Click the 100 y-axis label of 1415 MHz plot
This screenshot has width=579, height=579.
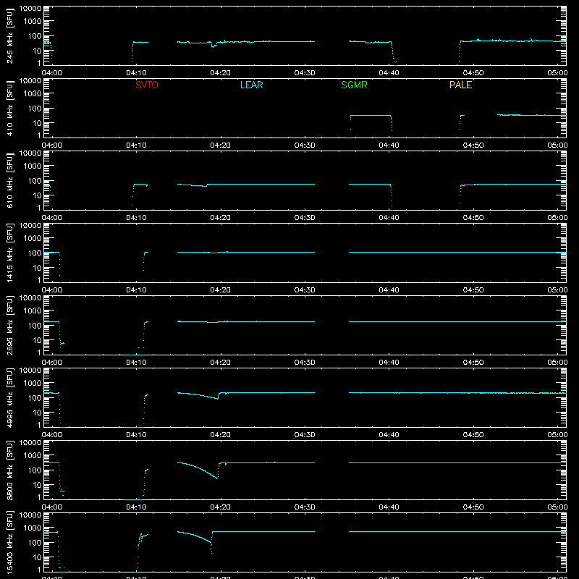coord(35,253)
